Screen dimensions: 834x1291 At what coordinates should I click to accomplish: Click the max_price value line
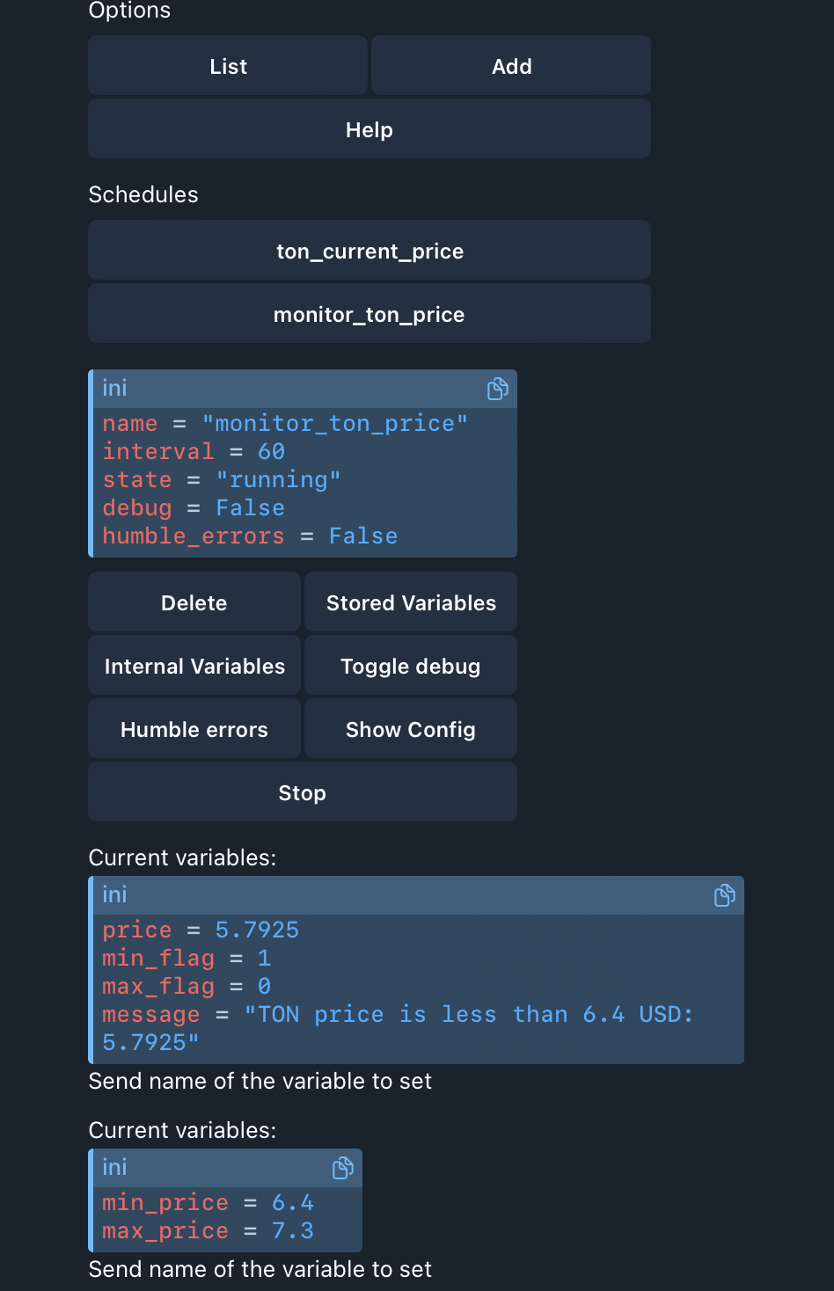click(x=208, y=1231)
